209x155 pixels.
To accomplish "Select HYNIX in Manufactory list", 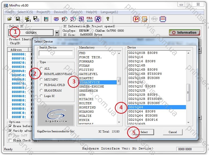I will tap(98, 120).
